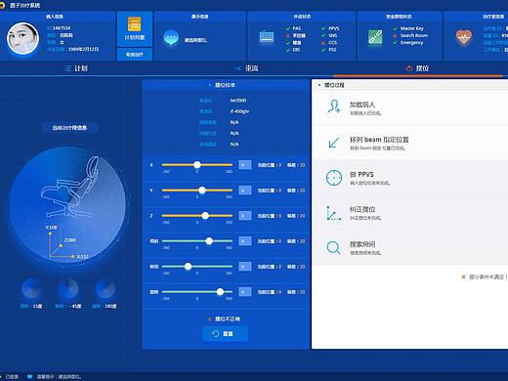508x381 pixels.
Task: Click the dotted-line icon beside 纠正摆位
Action: [334, 213]
